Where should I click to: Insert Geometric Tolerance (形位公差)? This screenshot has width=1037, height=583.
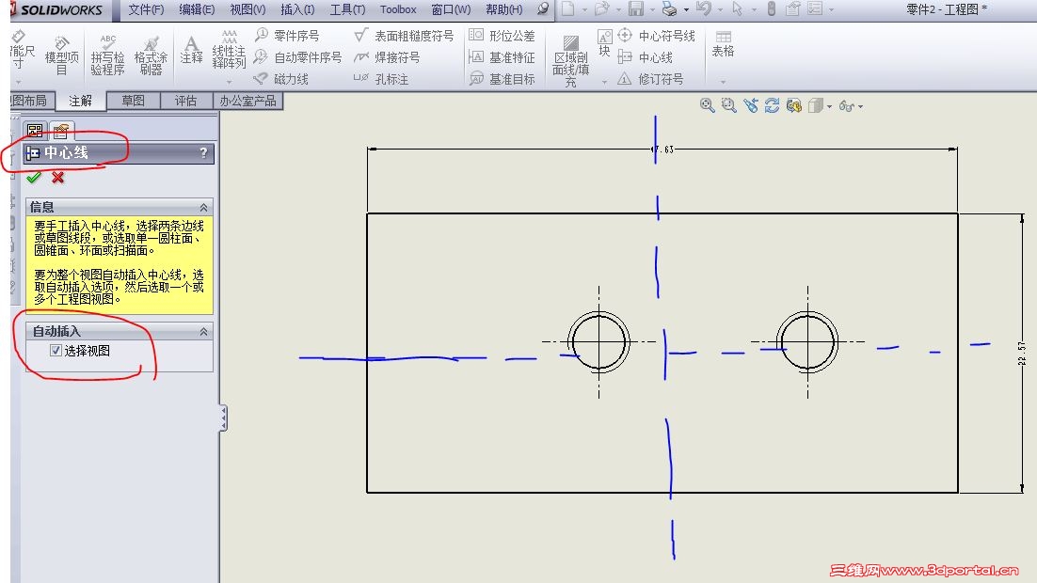click(x=502, y=35)
